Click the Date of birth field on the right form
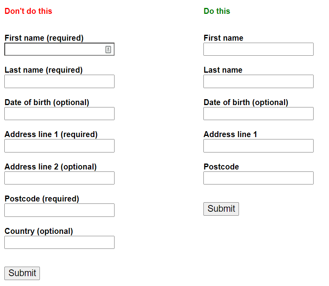The image size is (329, 286). tap(258, 113)
